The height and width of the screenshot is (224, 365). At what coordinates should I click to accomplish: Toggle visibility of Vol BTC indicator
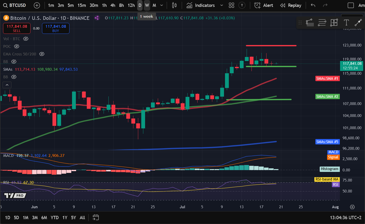pyautogui.click(x=26, y=39)
